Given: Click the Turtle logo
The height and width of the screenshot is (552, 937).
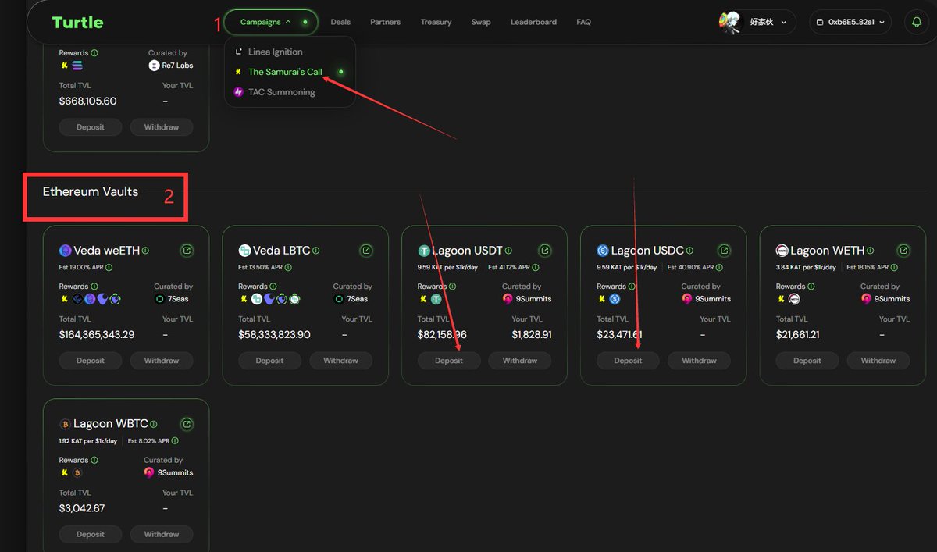Looking at the screenshot, I should coord(77,23).
